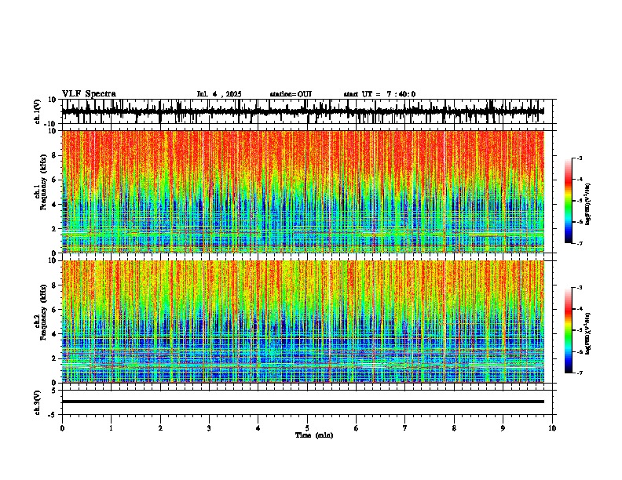Click the "6" time axis tick label
Screen dimensions: 622x480
coord(357,428)
